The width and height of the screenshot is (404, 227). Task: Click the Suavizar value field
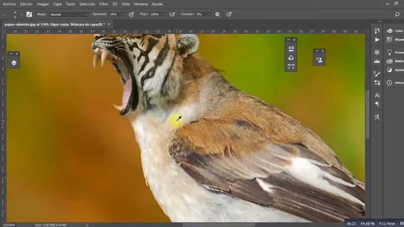[x=201, y=15]
